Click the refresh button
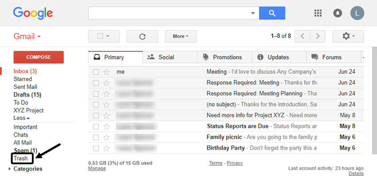 (142, 36)
